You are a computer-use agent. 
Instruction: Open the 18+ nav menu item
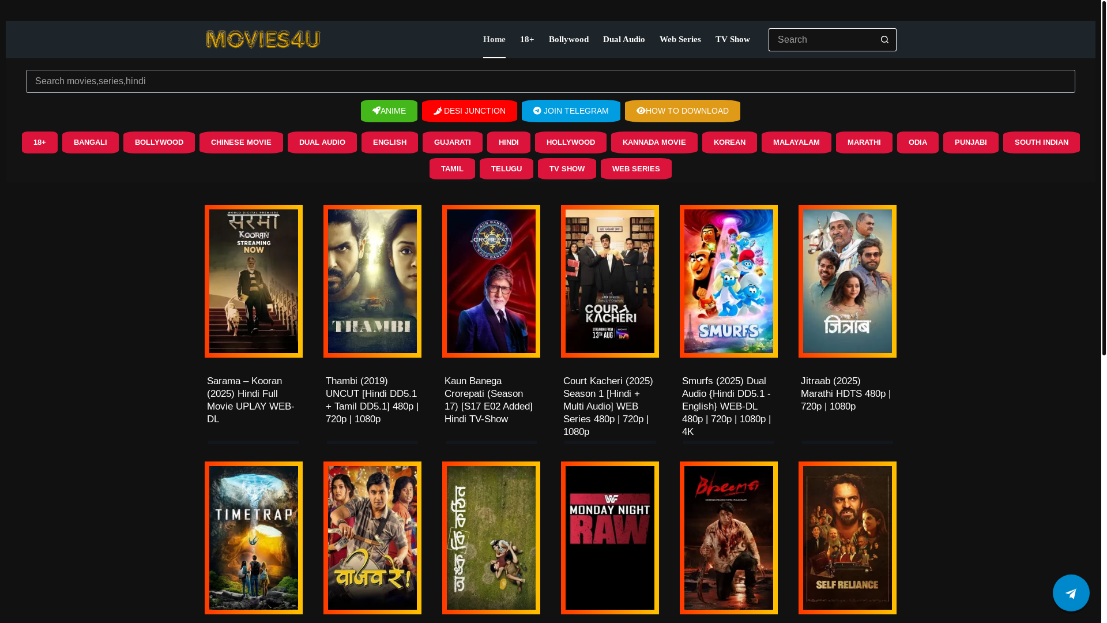(x=527, y=39)
